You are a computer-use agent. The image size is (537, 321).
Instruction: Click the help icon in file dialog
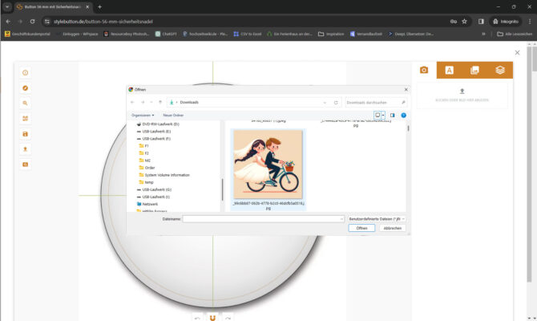coord(404,116)
